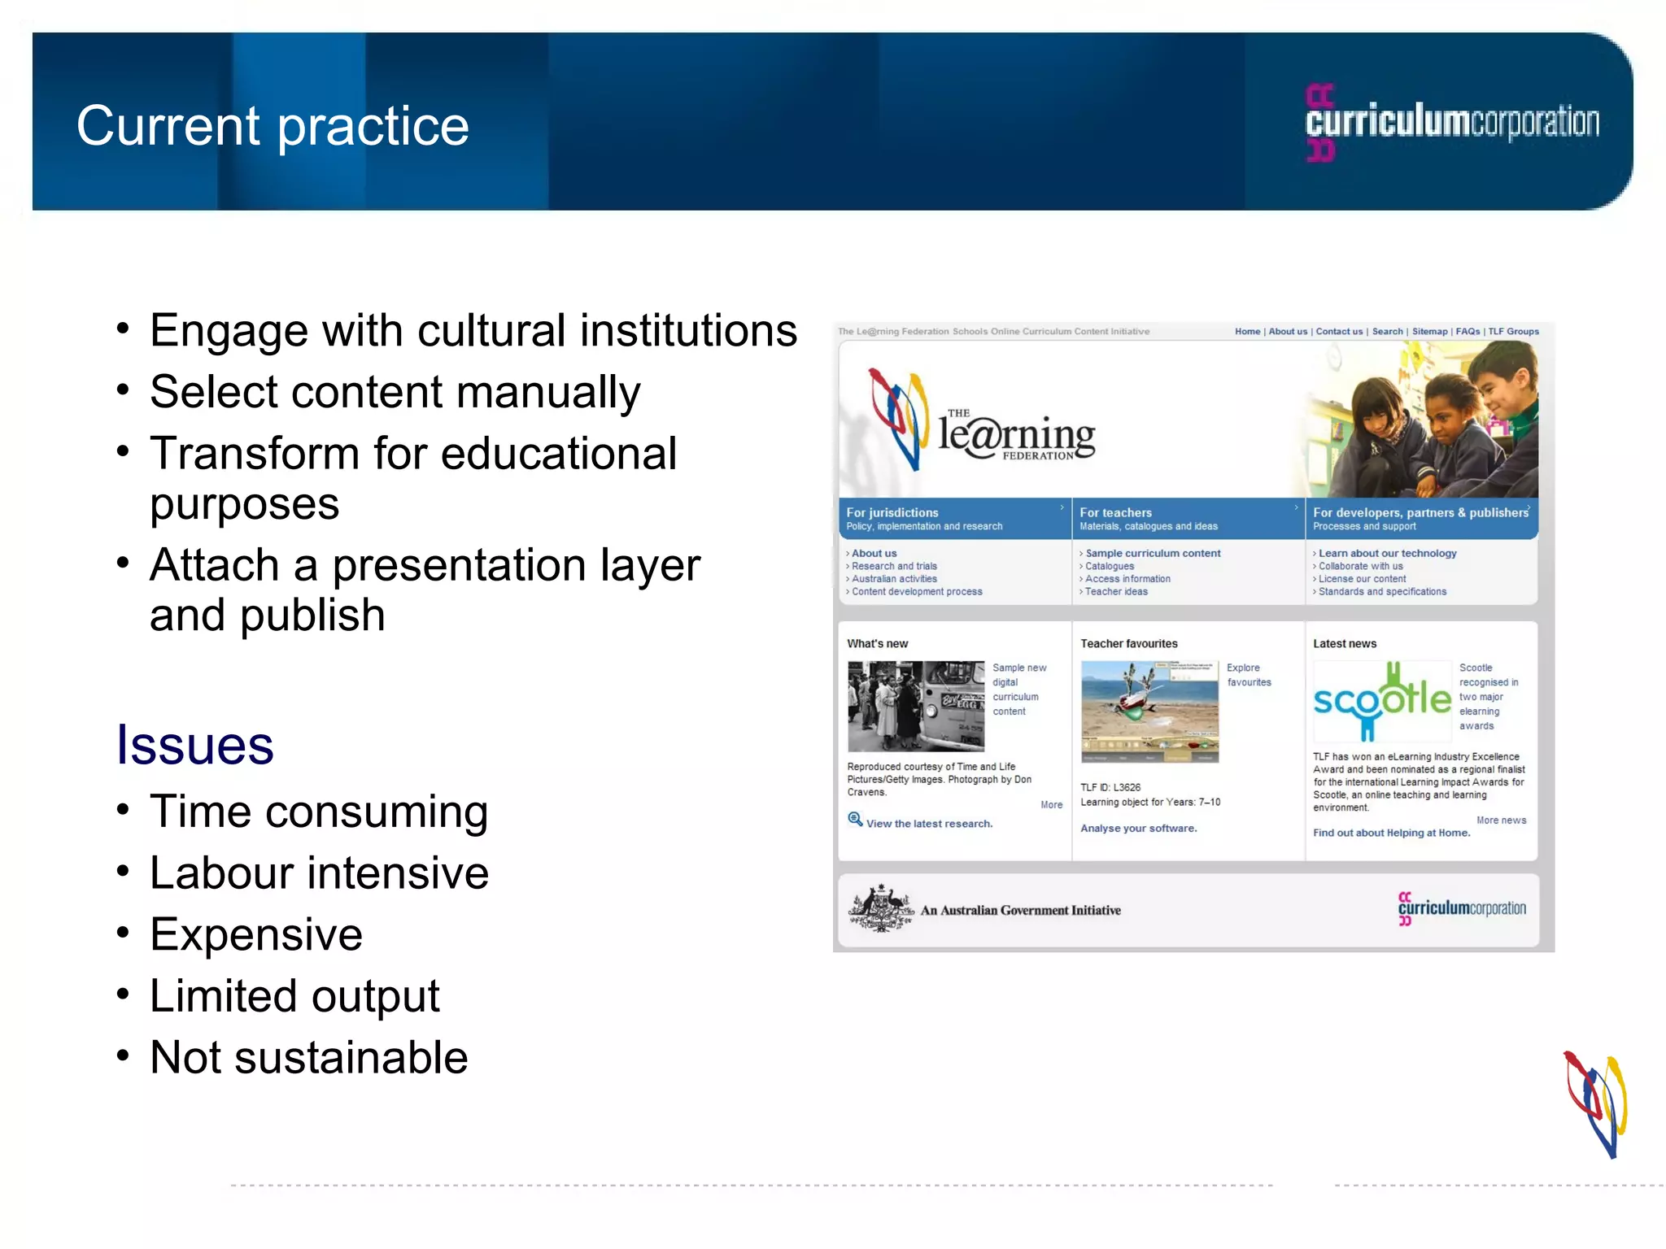Open Scootle recognised in two major elearning awards
Image resolution: width=1666 pixels, height=1249 pixels.
click(1488, 697)
